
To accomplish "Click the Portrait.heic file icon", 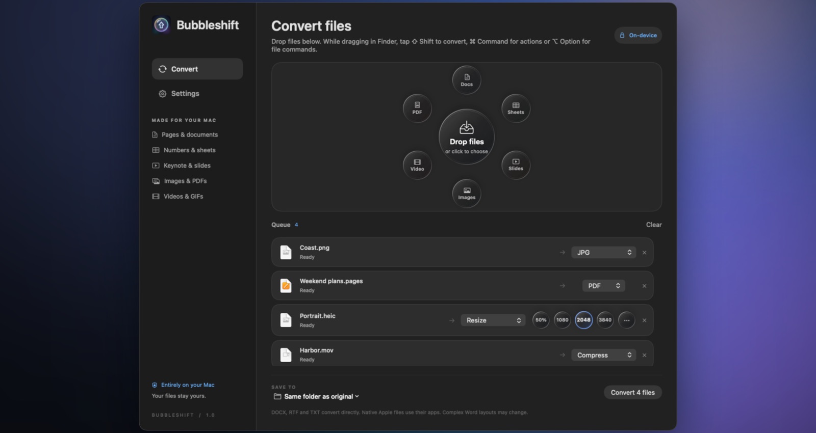I will [x=286, y=320].
